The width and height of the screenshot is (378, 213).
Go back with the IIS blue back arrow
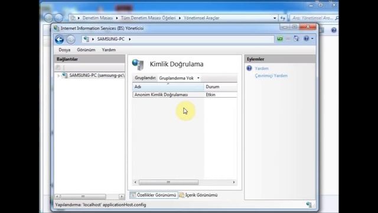(x=59, y=40)
